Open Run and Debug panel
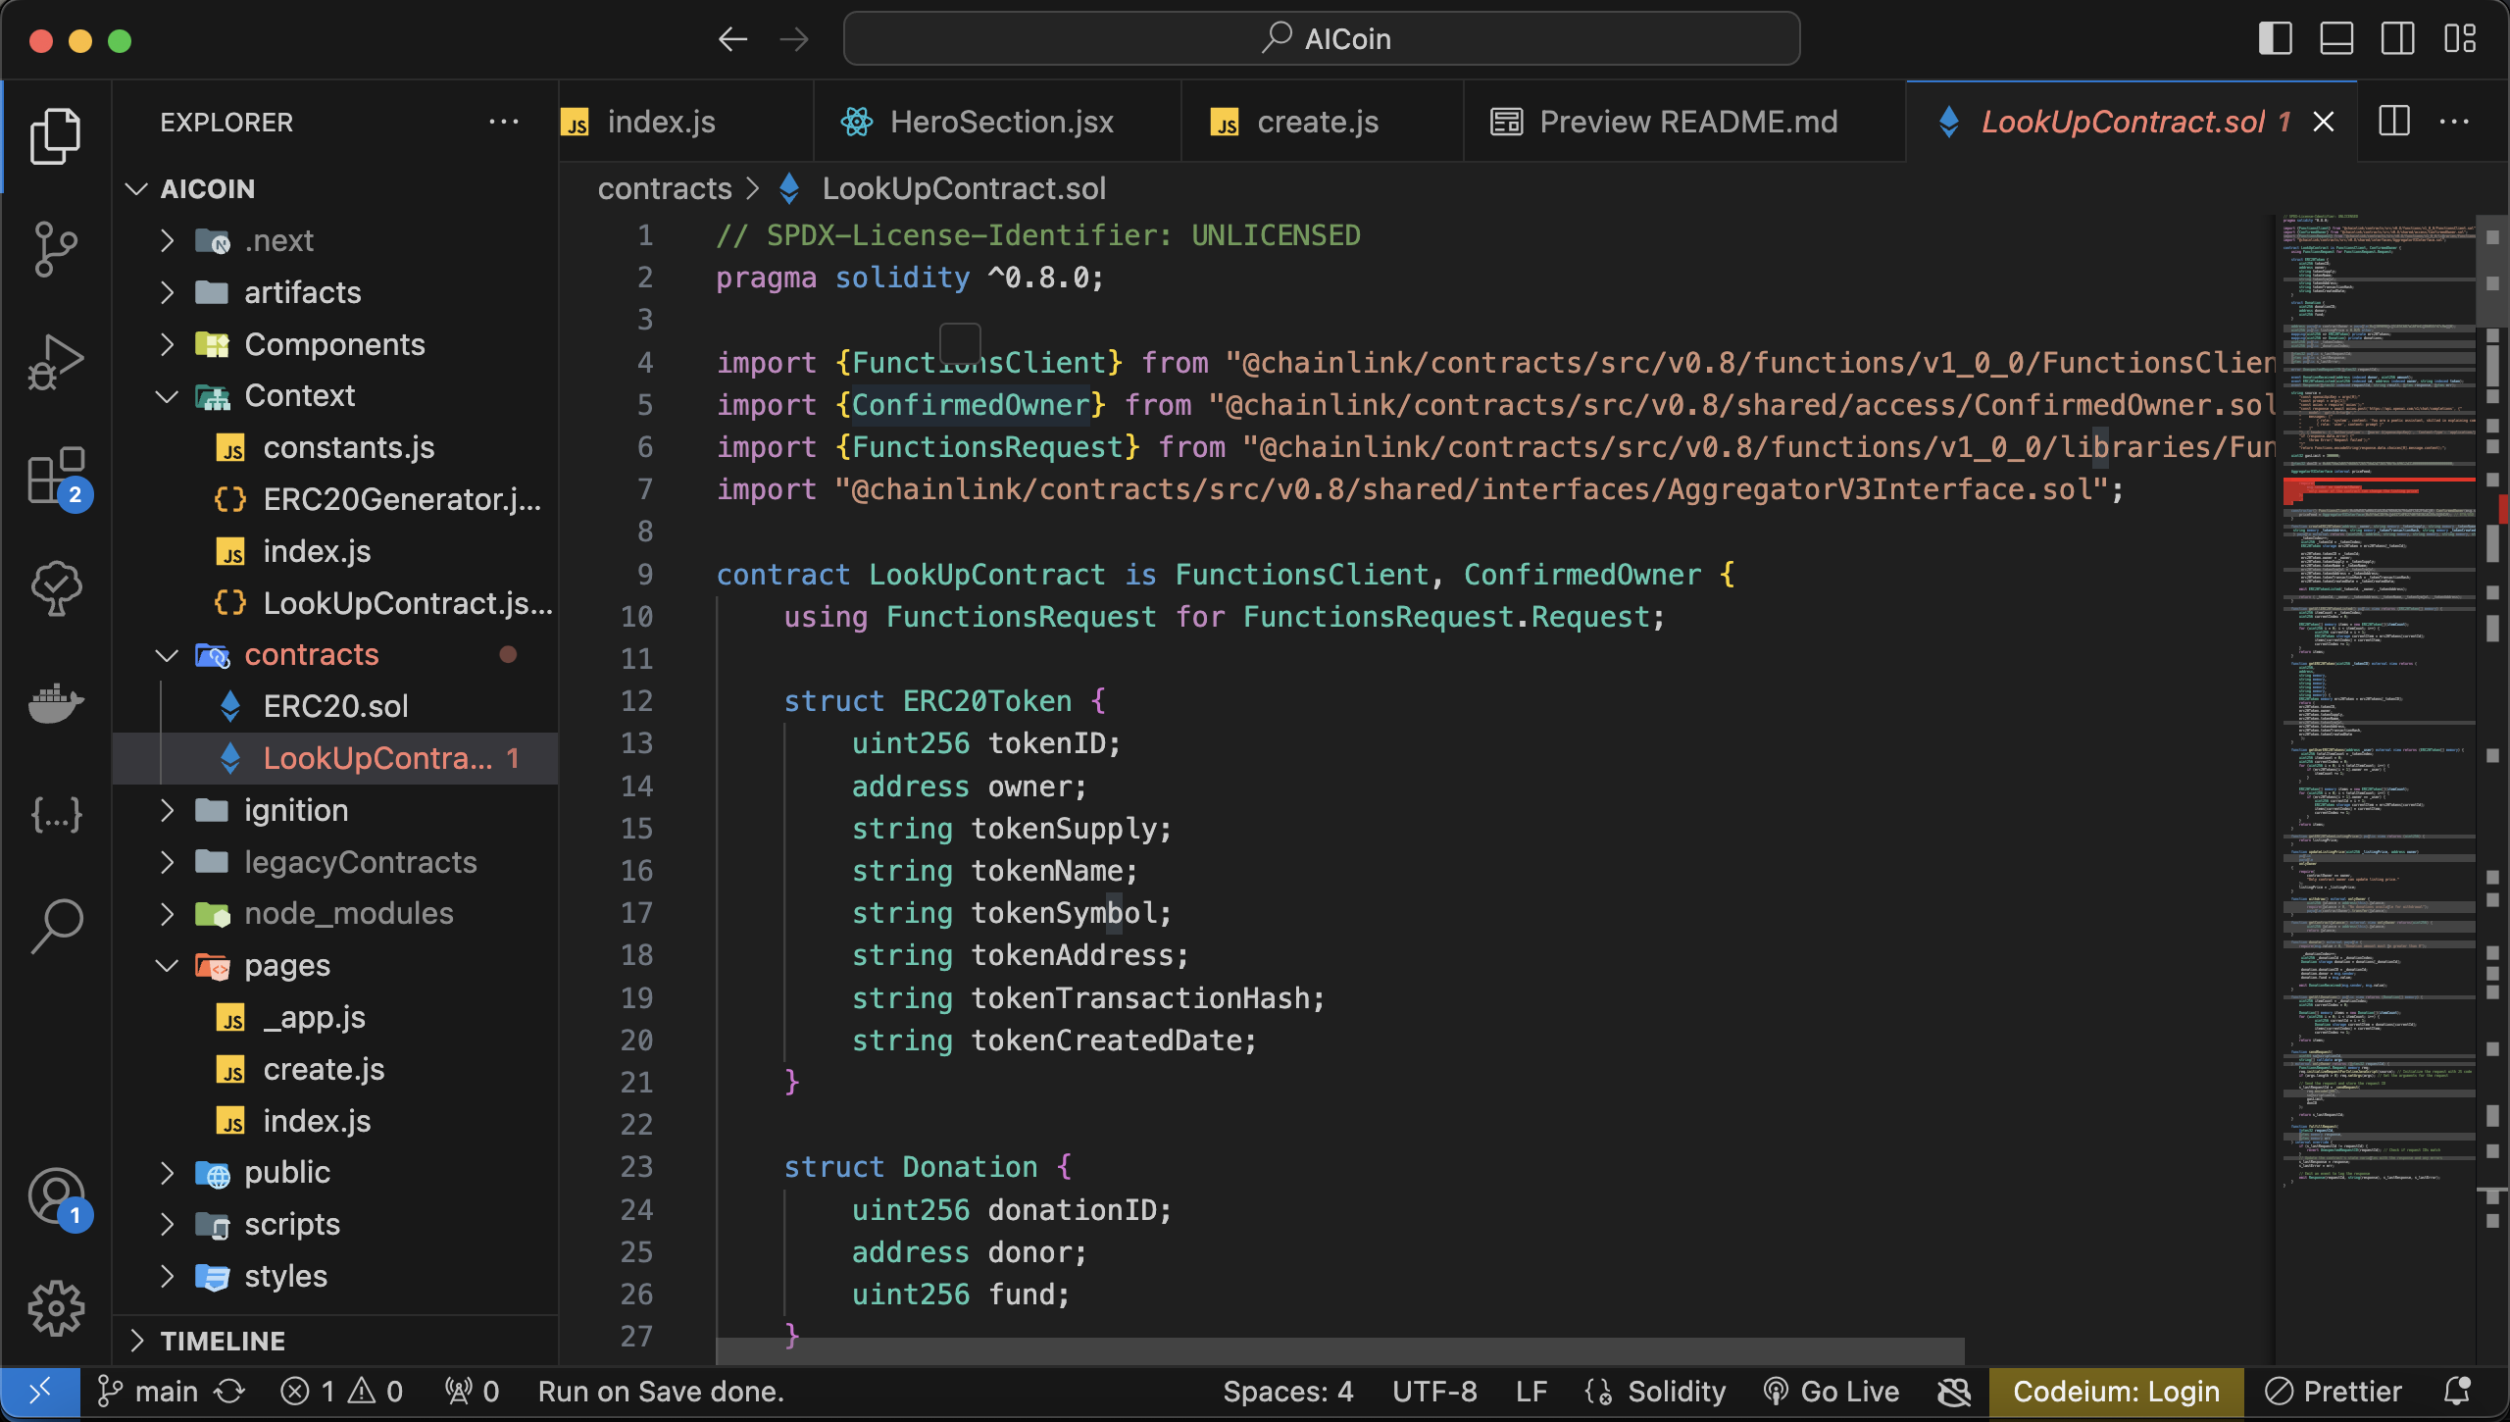2510x1422 pixels. point(56,362)
